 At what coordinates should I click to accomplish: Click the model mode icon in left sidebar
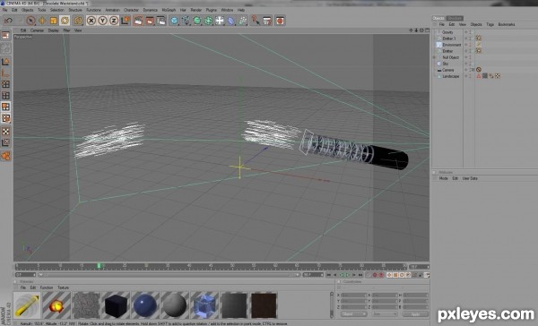pos(5,62)
